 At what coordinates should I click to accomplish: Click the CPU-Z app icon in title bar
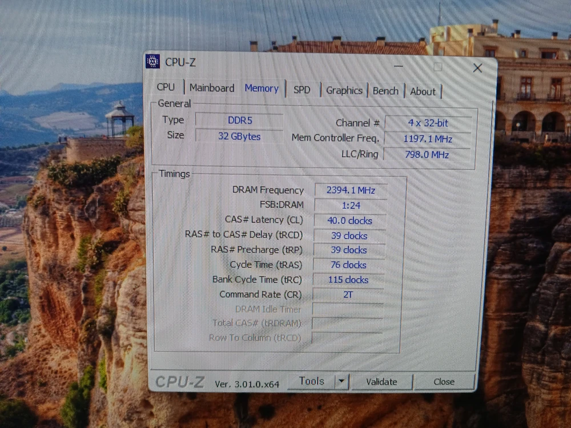point(152,62)
